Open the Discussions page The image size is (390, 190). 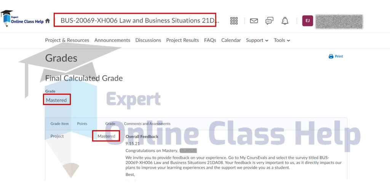tap(148, 40)
